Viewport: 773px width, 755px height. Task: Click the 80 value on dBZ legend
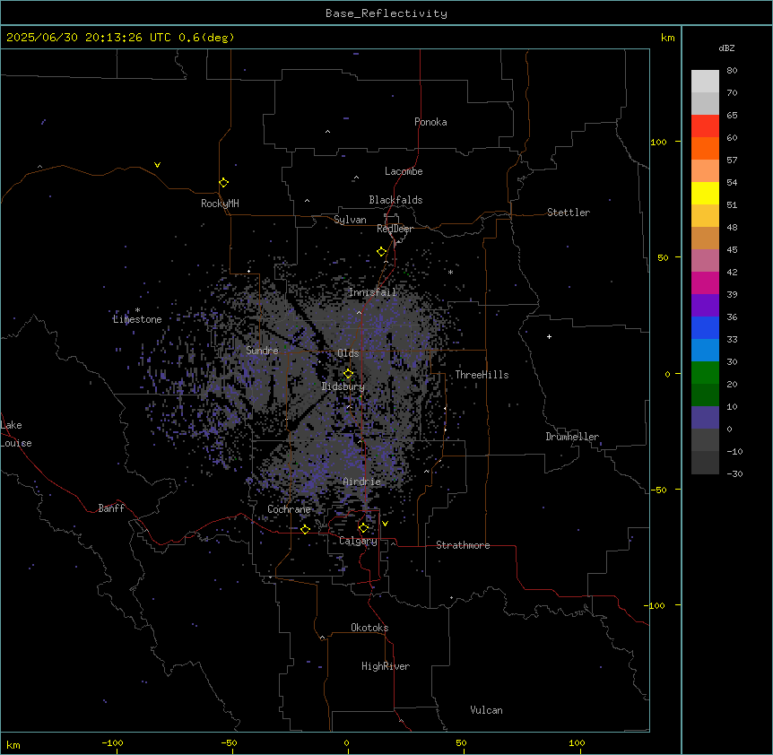click(732, 71)
